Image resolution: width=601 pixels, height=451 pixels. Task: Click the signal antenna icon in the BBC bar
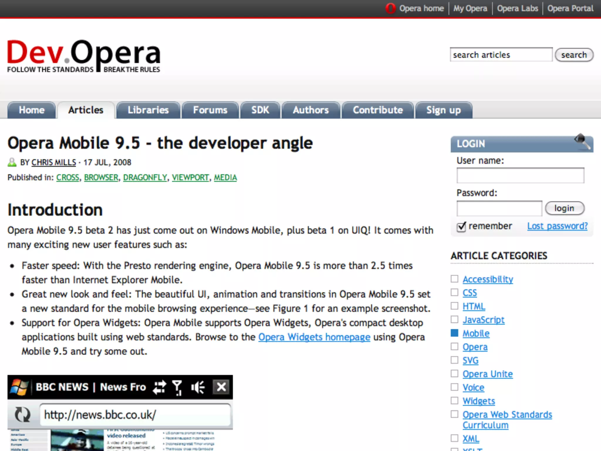pos(177,388)
